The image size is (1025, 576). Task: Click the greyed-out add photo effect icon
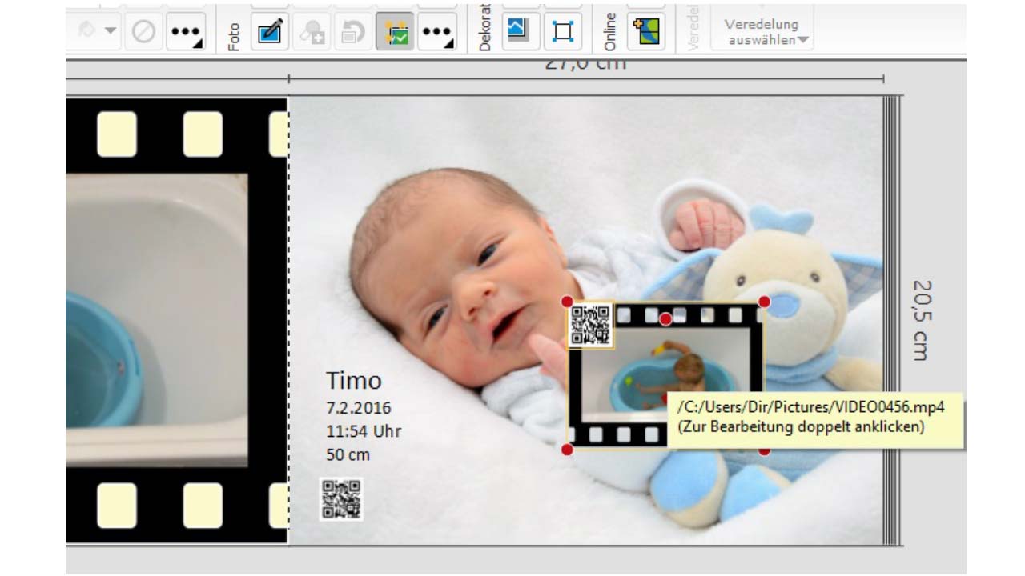click(x=312, y=33)
